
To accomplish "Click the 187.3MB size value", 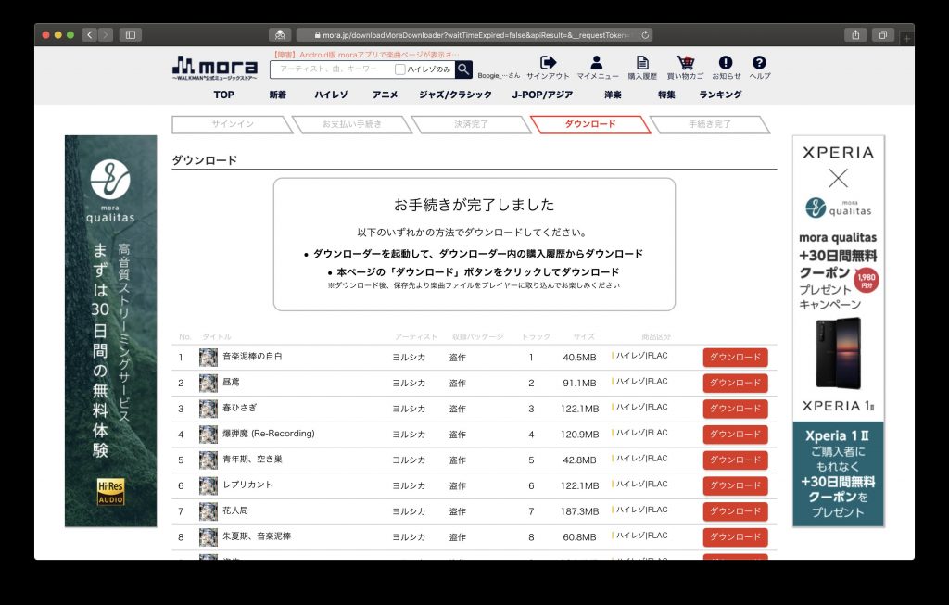I will 579,511.
